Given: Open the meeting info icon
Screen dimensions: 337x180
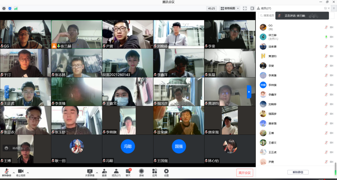Looking at the screenshot, I should [x=4, y=9].
